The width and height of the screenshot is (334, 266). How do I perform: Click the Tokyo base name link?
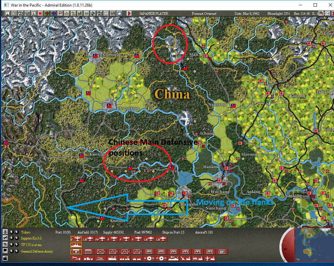tap(26, 232)
